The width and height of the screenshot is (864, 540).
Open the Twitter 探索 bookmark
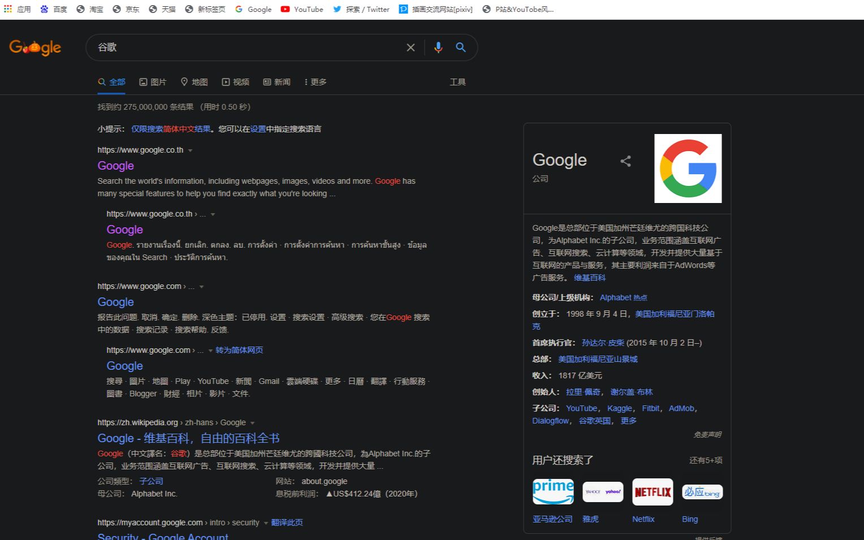[361, 9]
